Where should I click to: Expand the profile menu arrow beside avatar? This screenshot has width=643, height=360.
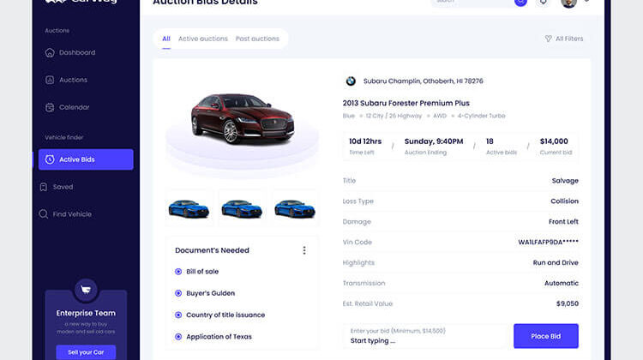[x=586, y=2]
